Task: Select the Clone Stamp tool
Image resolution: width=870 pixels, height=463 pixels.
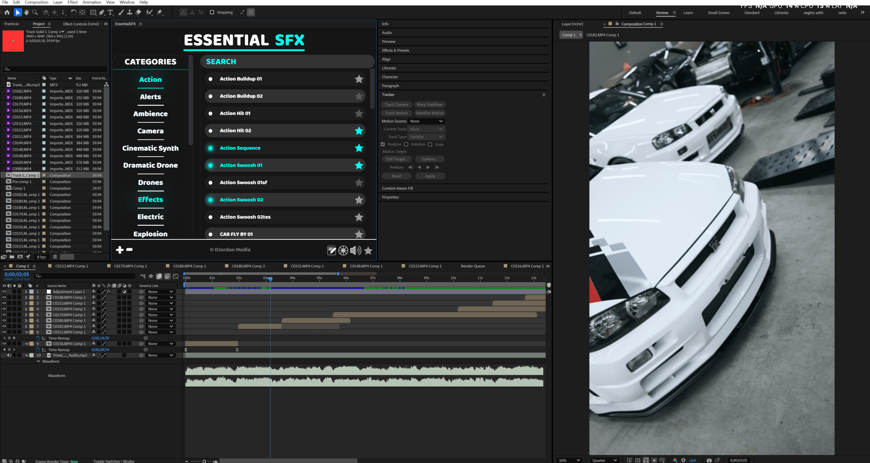Action: tap(130, 12)
